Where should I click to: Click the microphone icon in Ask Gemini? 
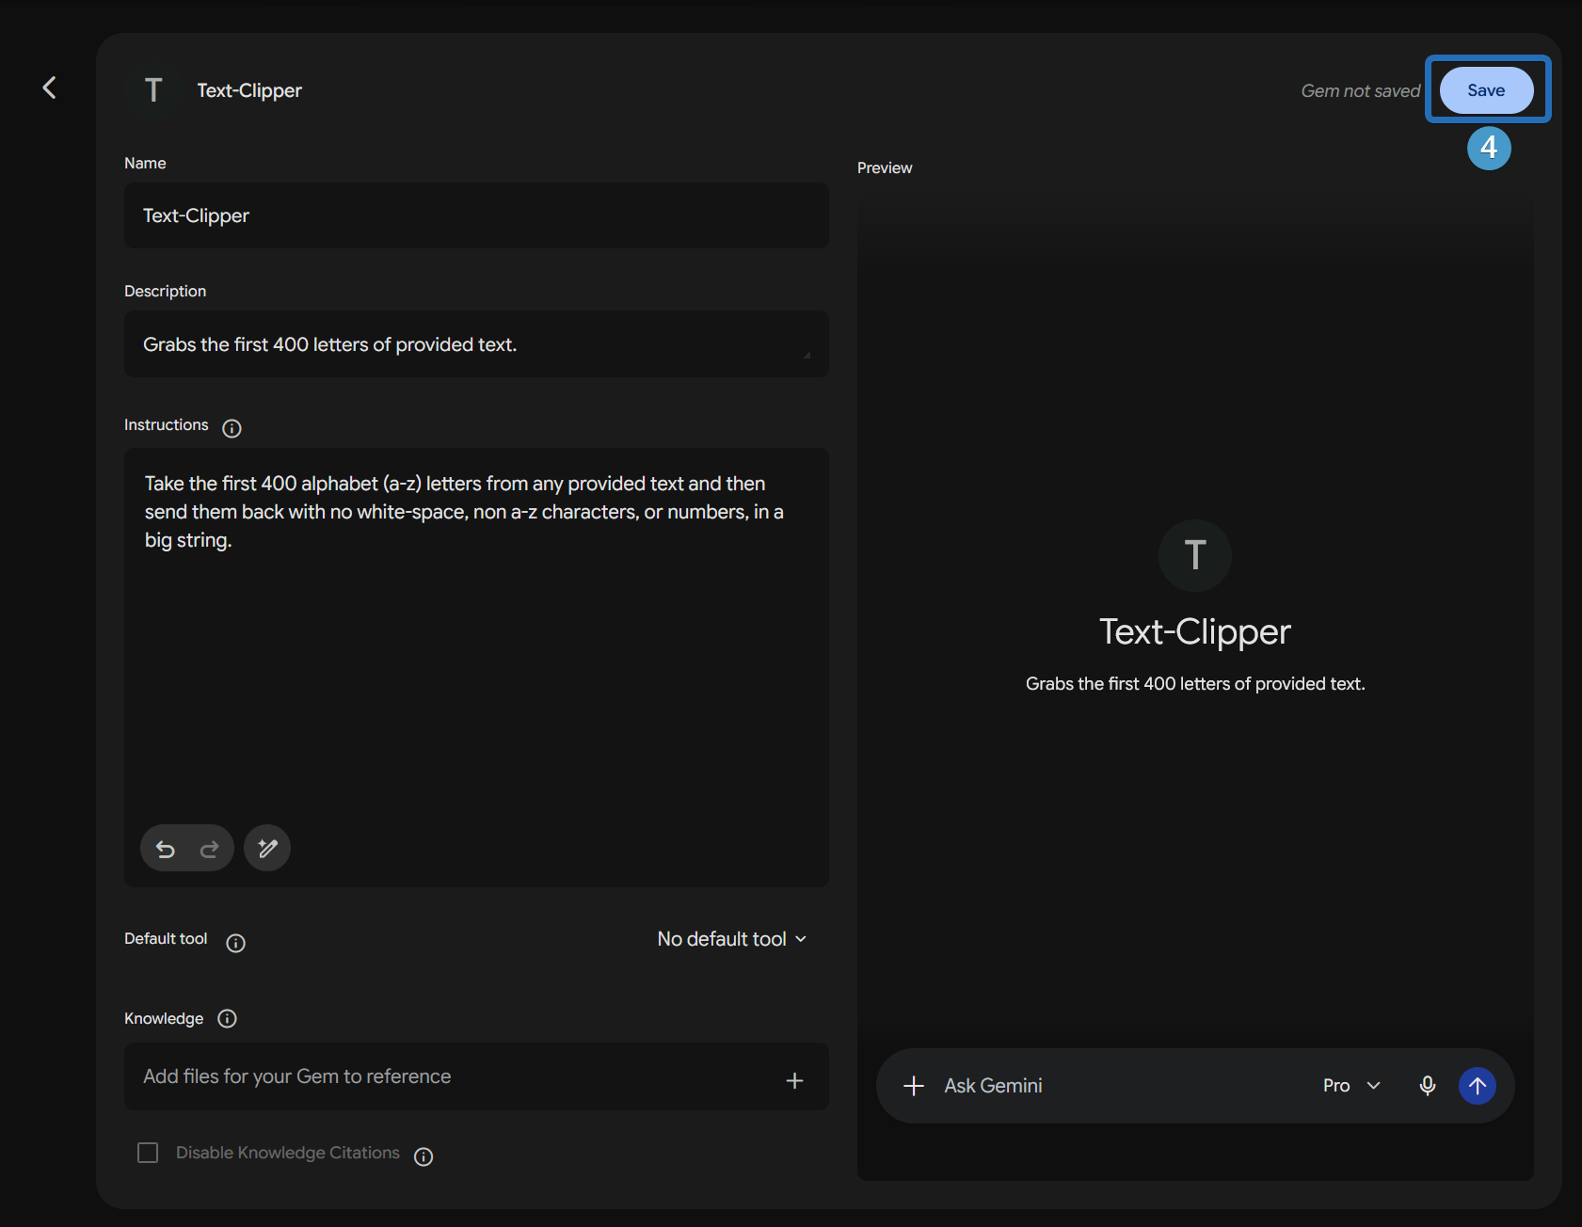(1428, 1086)
